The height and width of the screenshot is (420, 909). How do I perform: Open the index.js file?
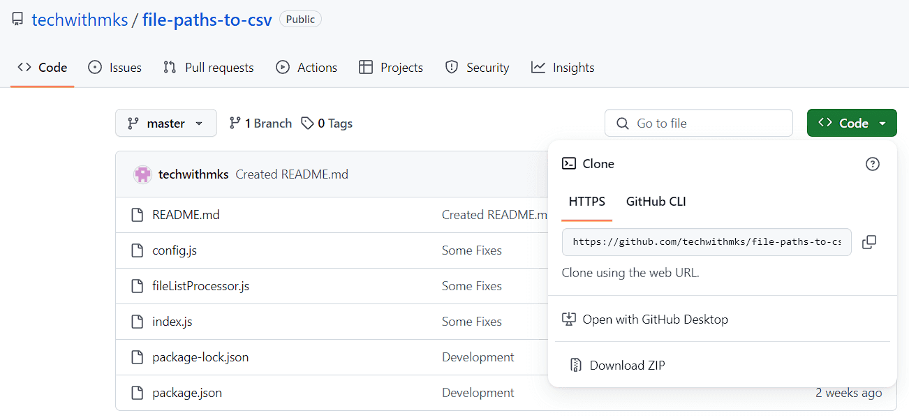(172, 322)
